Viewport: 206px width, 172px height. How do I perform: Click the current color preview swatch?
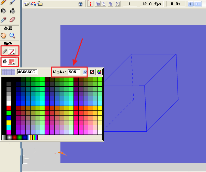coord(8,72)
